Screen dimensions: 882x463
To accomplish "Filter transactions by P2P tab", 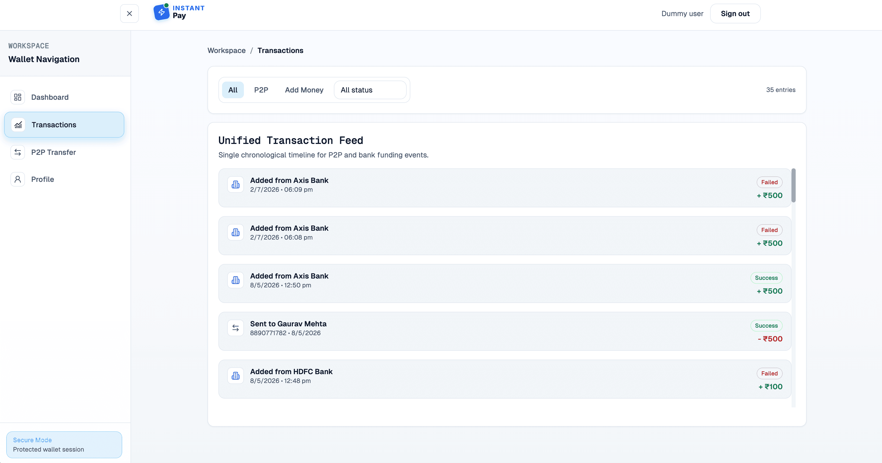I will (x=261, y=90).
